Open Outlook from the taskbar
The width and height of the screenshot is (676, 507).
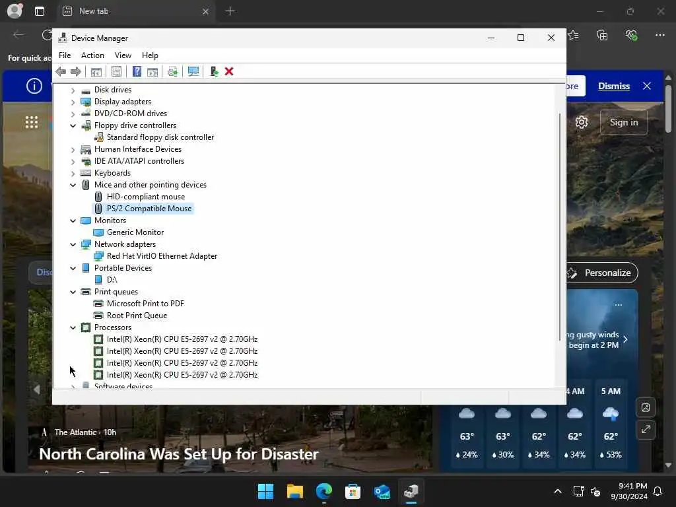coord(382,491)
